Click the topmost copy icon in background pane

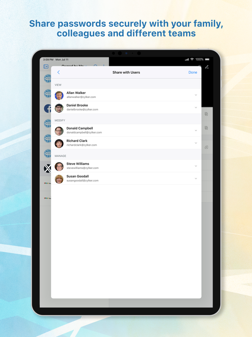point(206,114)
